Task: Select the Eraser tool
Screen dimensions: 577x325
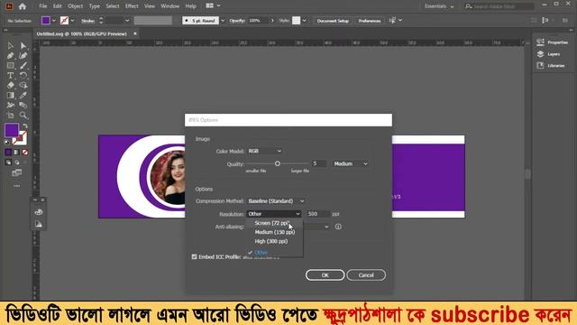Action: [x=10, y=86]
